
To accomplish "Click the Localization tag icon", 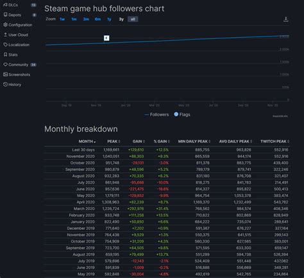I will [x=5, y=44].
